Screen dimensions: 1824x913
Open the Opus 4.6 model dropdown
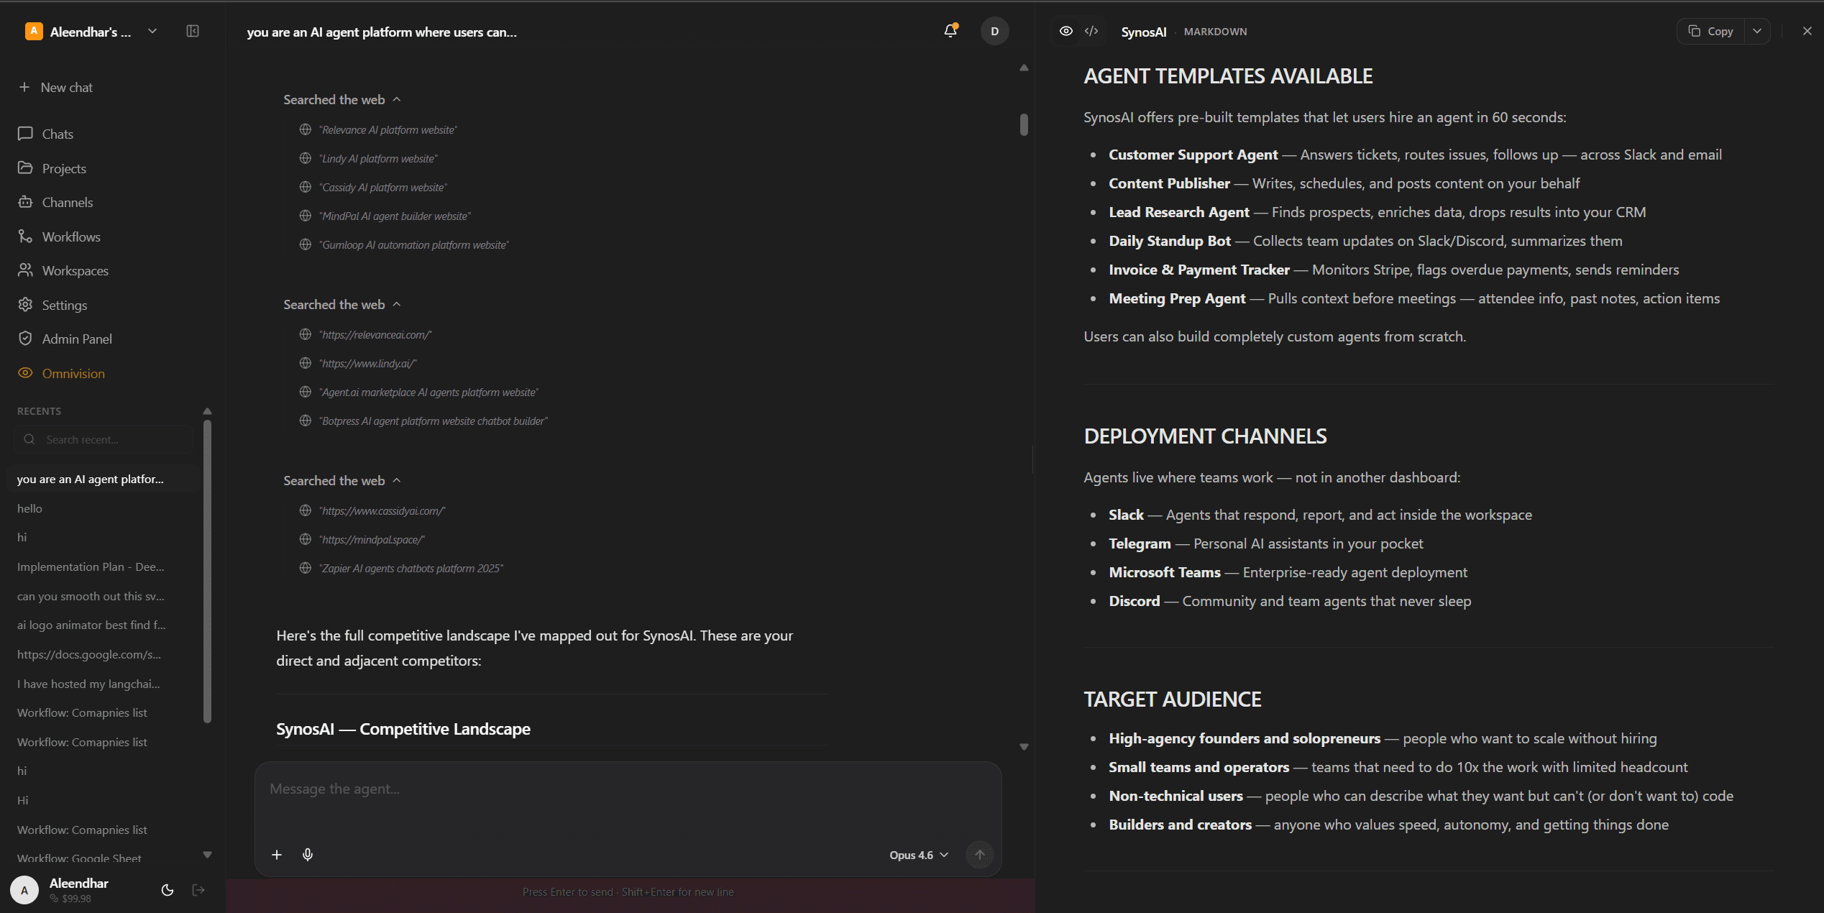pos(919,855)
